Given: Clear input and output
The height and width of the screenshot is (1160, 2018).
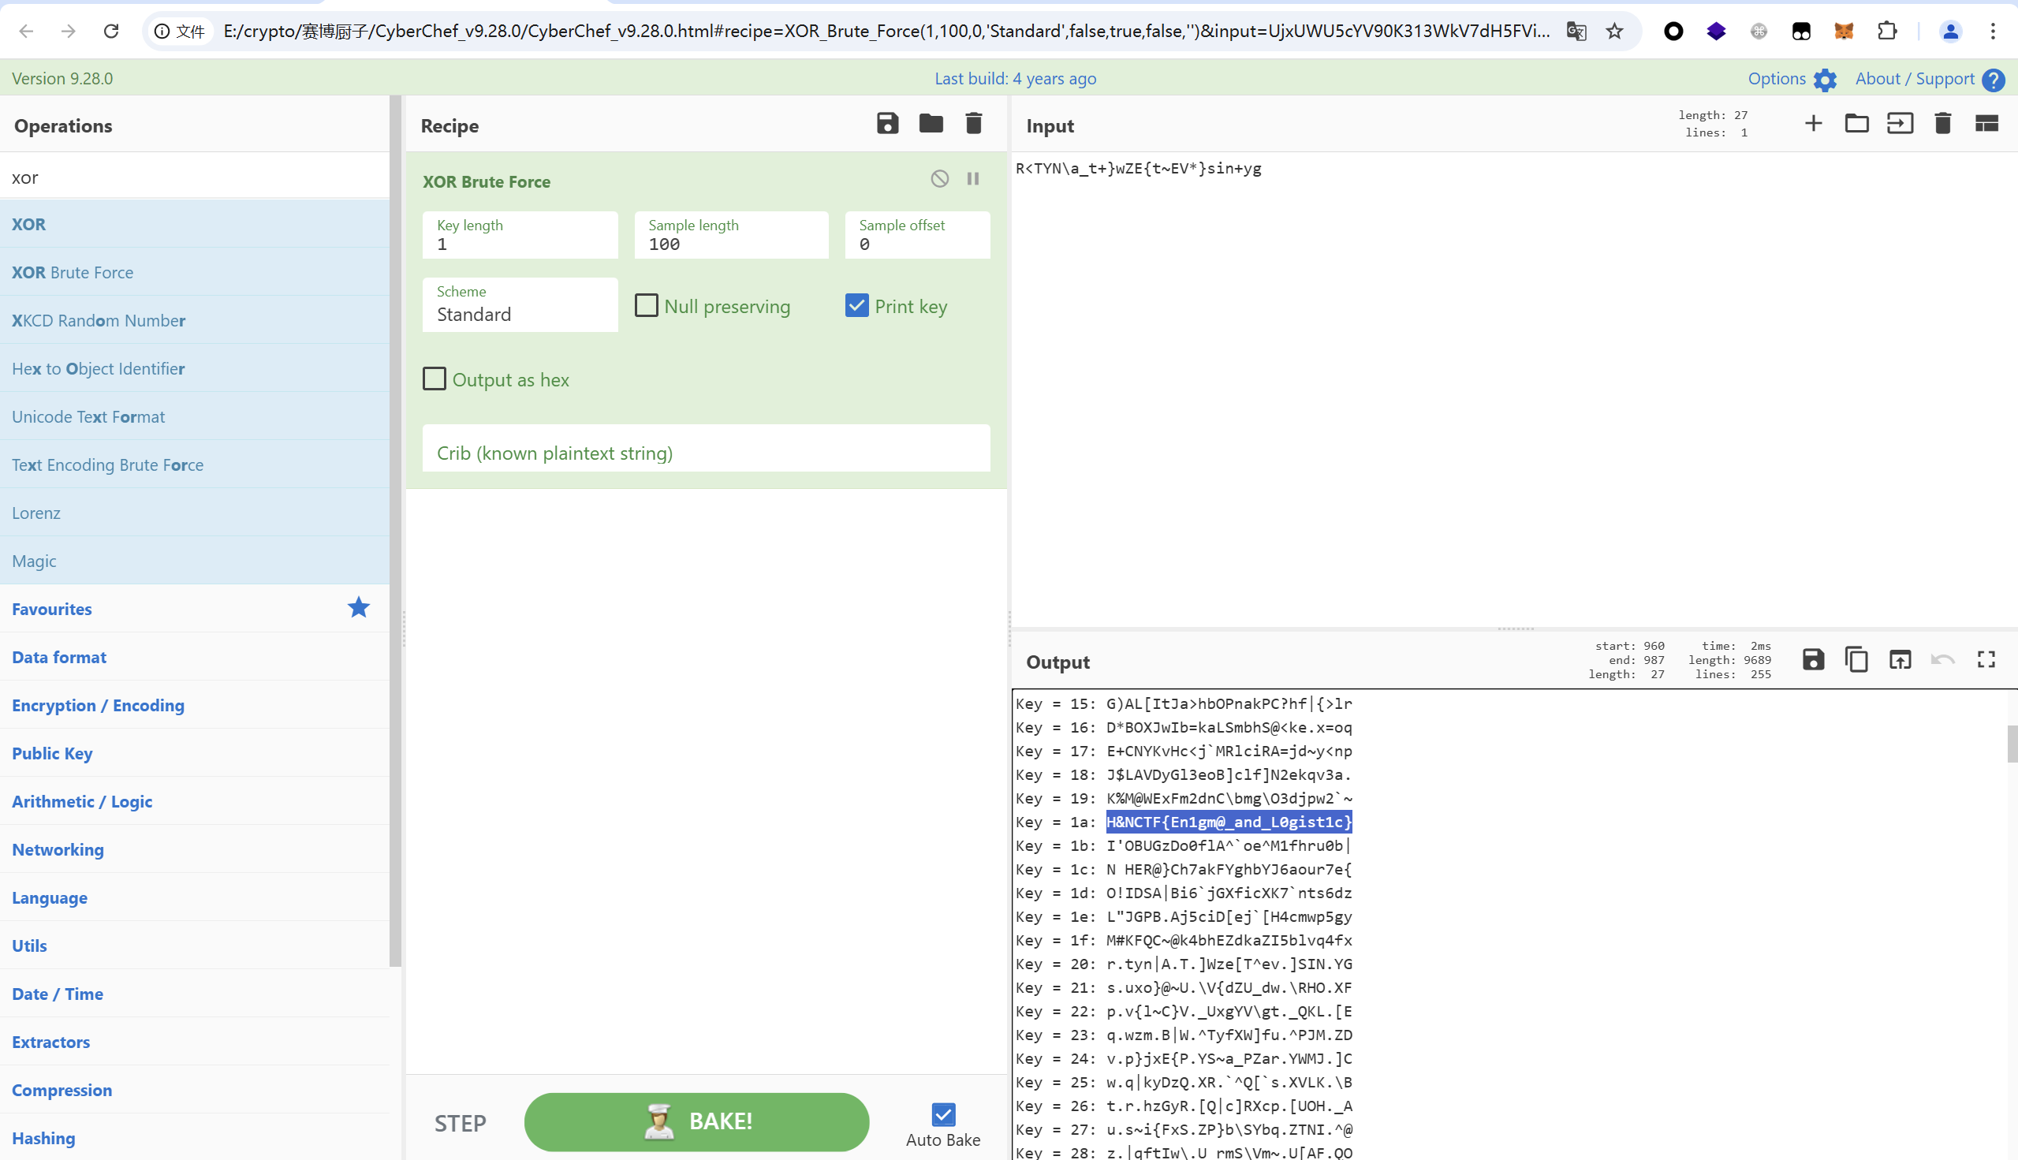Looking at the screenshot, I should pyautogui.click(x=1942, y=124).
